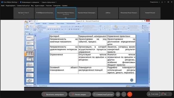The height and width of the screenshot is (98, 174).
Task: Switch to the Рецензирование ribbon tab
Action: tap(71, 23)
